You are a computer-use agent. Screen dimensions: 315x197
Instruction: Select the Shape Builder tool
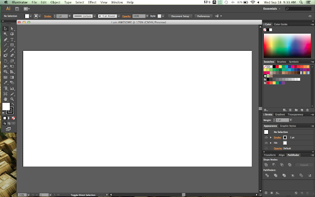[x=5, y=72]
